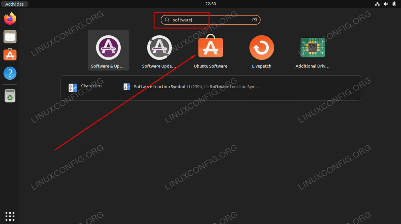Click the Software-function Symbol character icon
The image size is (401, 224).
(127, 87)
